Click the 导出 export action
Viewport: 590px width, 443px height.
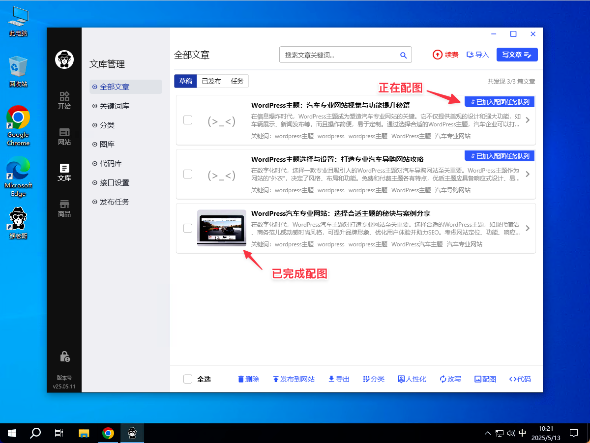339,379
